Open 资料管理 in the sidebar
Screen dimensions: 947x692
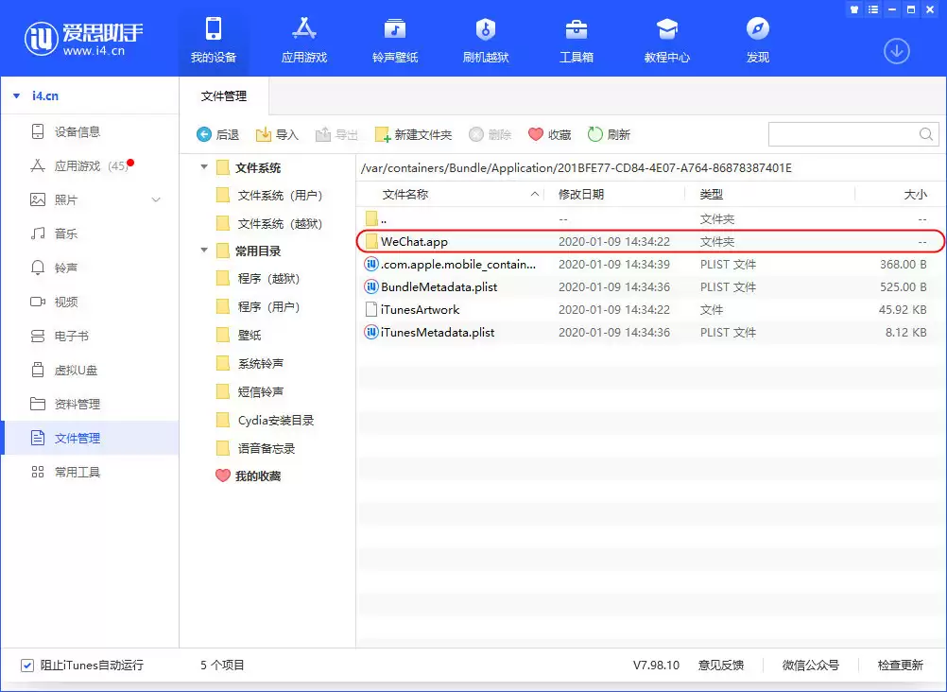pos(91,404)
